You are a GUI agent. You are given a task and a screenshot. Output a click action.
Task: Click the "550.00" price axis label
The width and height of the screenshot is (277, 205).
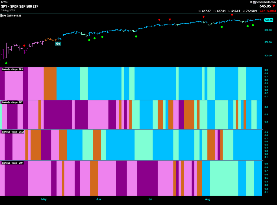268,42
